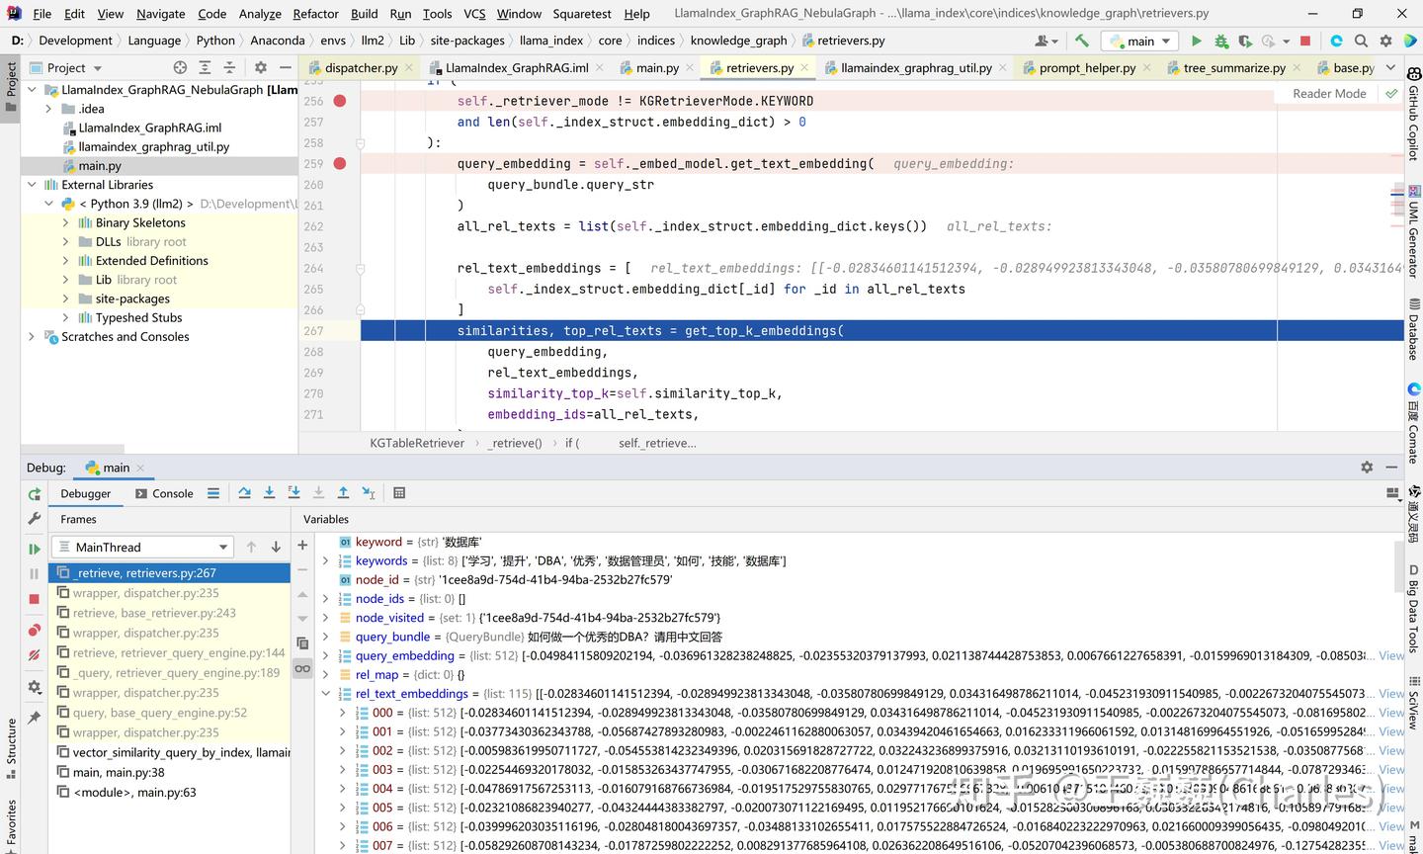Screen dimensions: 1423x854
Task: Toggle the Mute Breakpoints icon
Action: pyautogui.click(x=35, y=655)
